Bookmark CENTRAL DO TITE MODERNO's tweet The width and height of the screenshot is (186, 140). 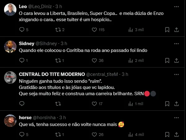tap(167, 104)
